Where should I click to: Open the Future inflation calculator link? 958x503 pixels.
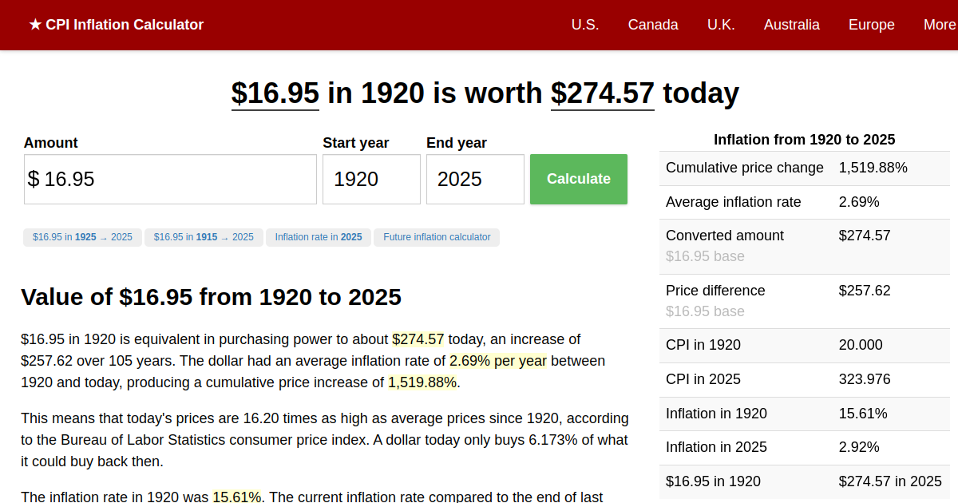(436, 237)
